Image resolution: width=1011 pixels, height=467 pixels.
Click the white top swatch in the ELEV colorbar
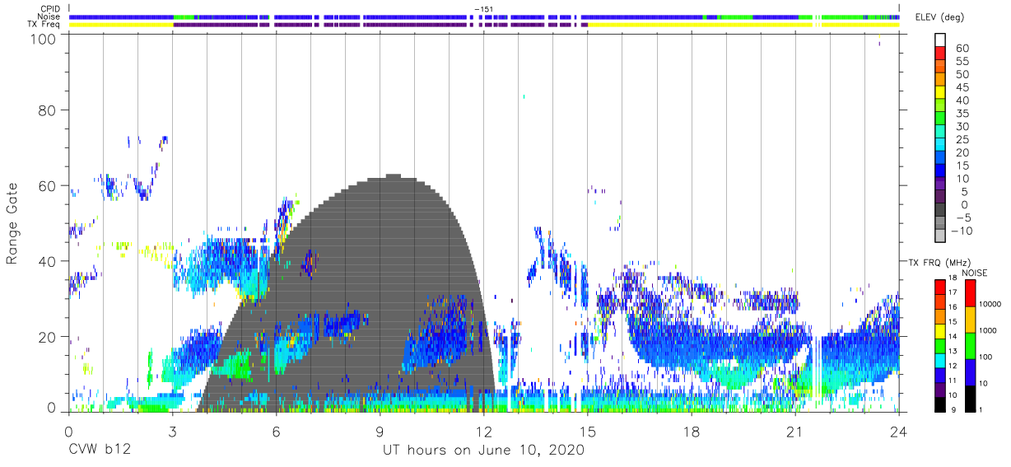tap(940, 41)
